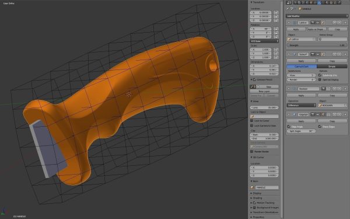Apply the Boolean modifier
Viewport: 350px width, 219px height.
coord(302,95)
